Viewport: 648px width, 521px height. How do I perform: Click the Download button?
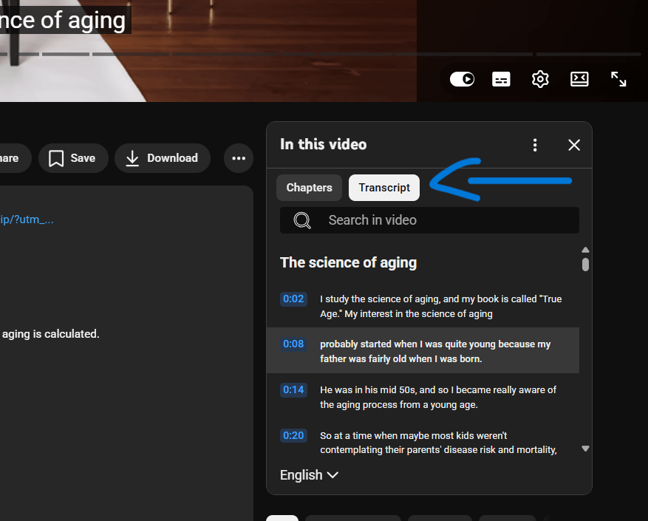(x=162, y=158)
